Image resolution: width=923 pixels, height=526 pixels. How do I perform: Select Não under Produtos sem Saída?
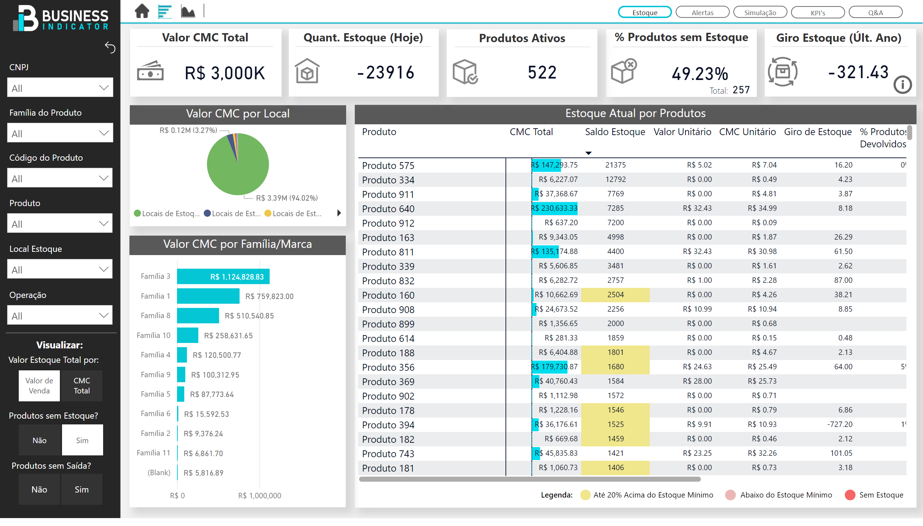tap(39, 490)
